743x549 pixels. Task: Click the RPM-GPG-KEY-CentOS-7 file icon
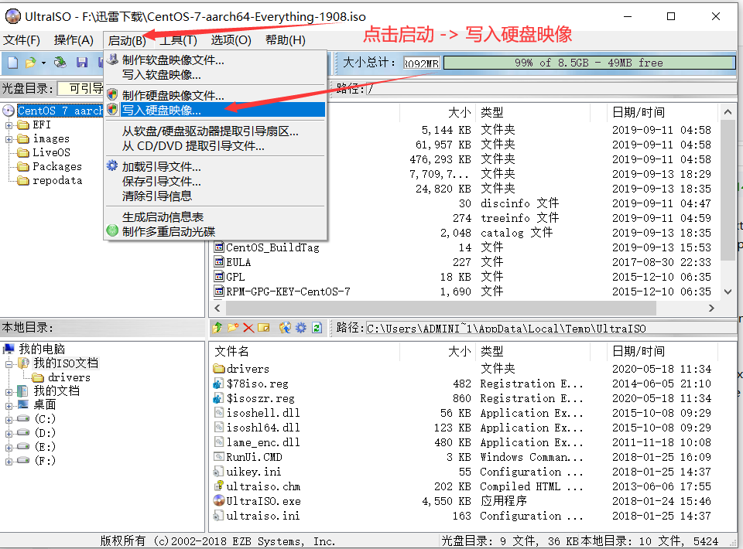point(219,291)
